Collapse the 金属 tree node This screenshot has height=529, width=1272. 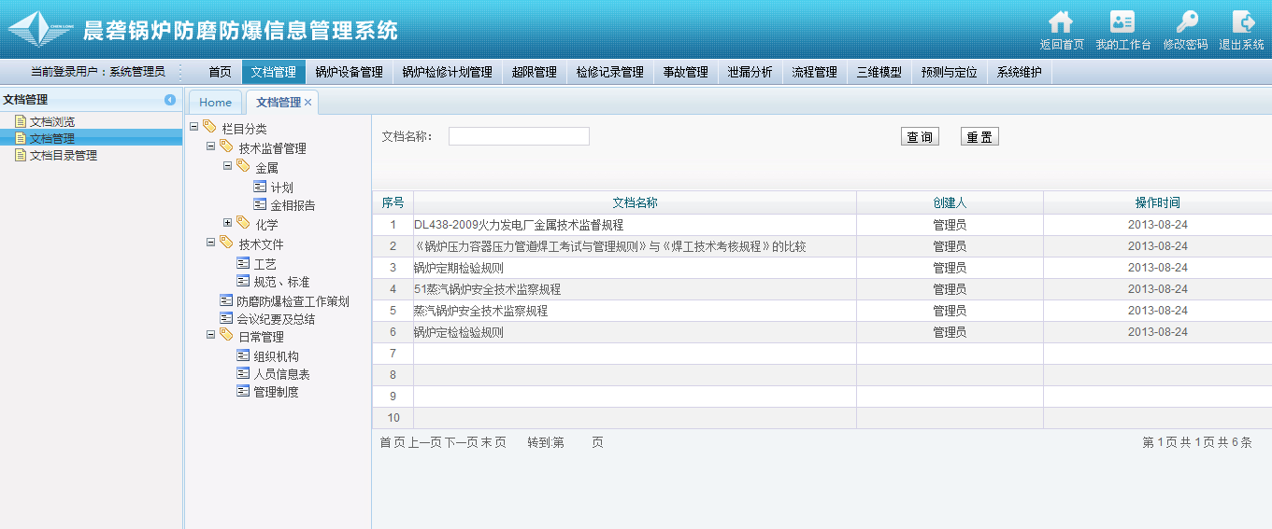(x=227, y=166)
